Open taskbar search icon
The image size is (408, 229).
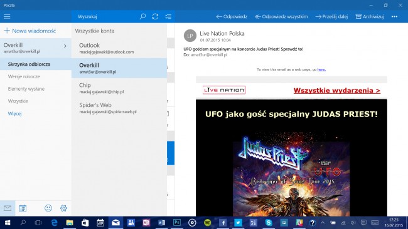(23, 223)
